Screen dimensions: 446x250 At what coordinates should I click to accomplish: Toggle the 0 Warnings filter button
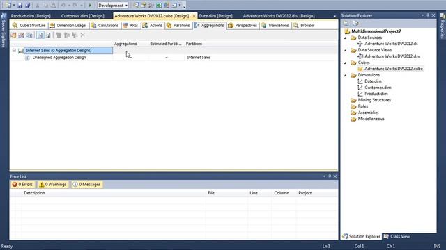(x=53, y=185)
